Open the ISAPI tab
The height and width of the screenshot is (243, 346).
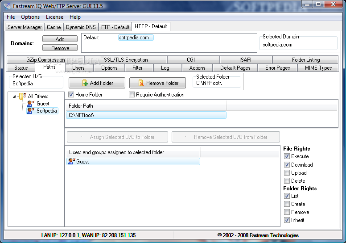[245, 60]
